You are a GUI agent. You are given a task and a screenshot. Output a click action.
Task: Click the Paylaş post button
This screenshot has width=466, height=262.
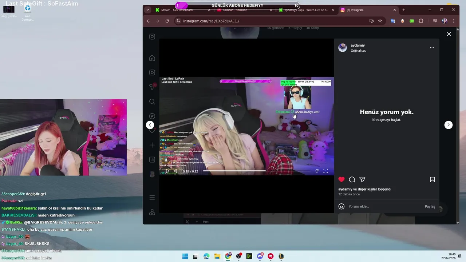[430, 206]
